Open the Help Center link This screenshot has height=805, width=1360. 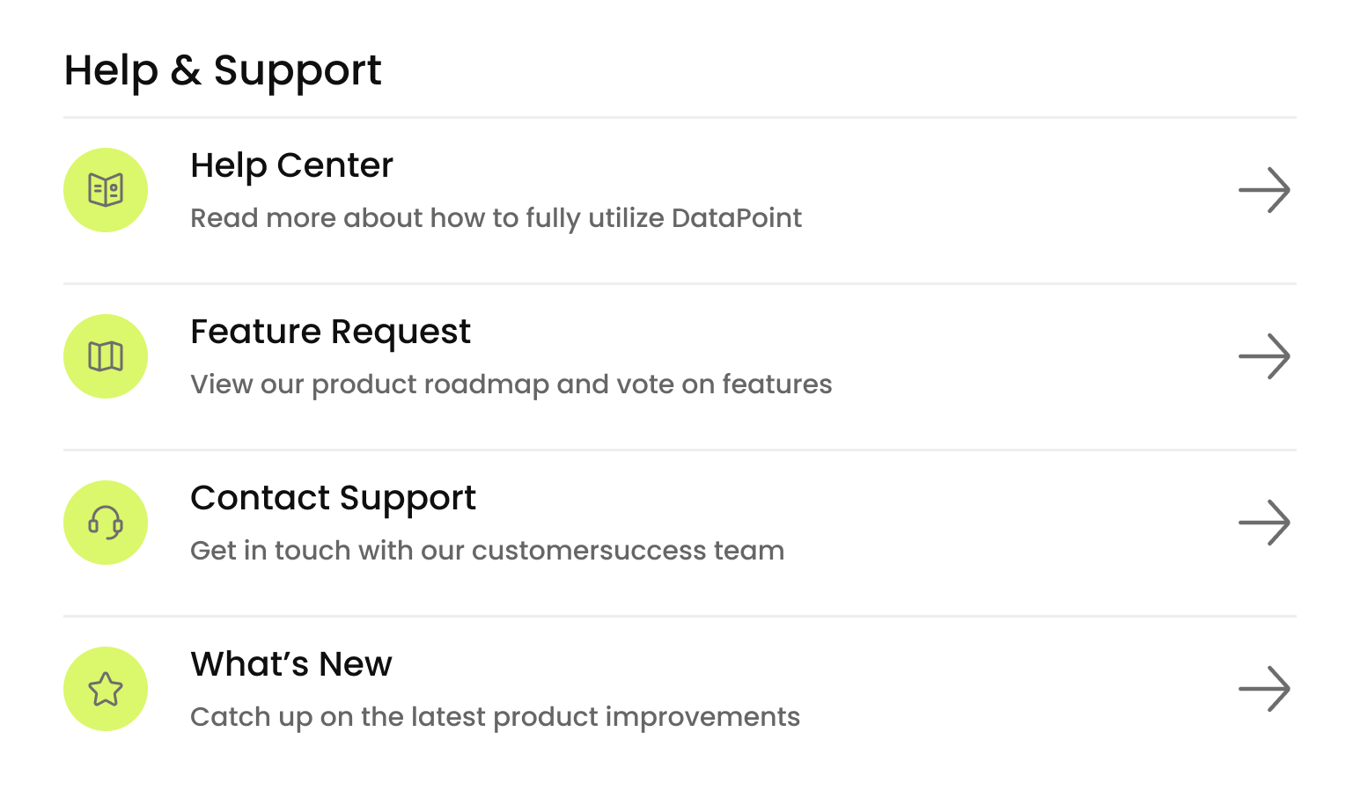coord(291,165)
